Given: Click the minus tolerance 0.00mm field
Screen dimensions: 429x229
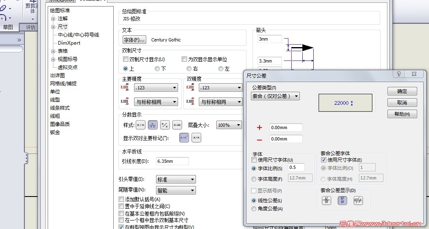Looking at the screenshot, I should pyautogui.click(x=286, y=139).
